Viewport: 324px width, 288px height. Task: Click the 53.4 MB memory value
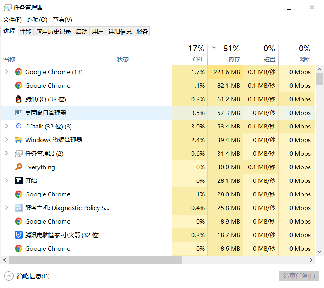(x=228, y=127)
